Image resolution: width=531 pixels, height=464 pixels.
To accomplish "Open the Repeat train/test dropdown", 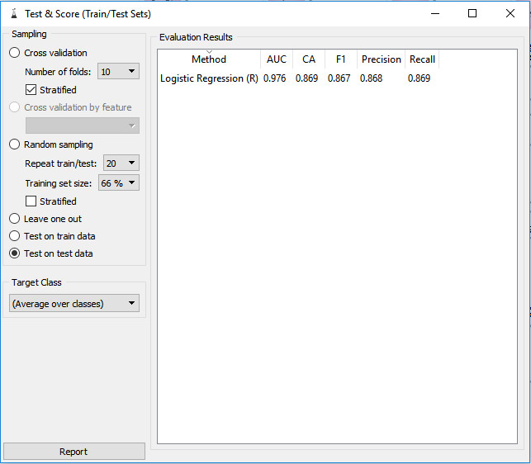I will 121,163.
